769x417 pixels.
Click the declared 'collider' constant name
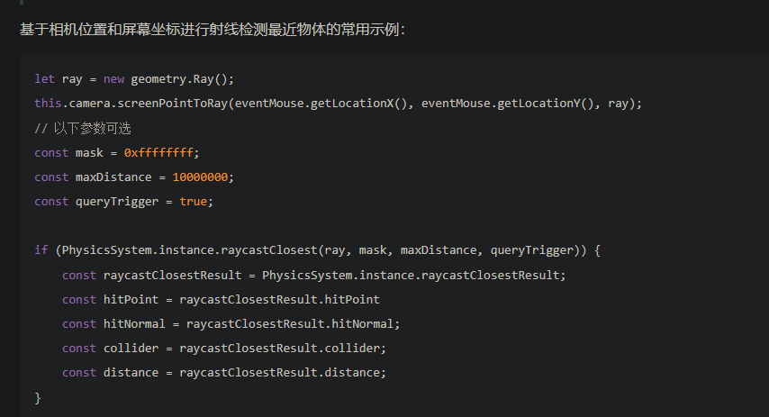[x=131, y=348]
